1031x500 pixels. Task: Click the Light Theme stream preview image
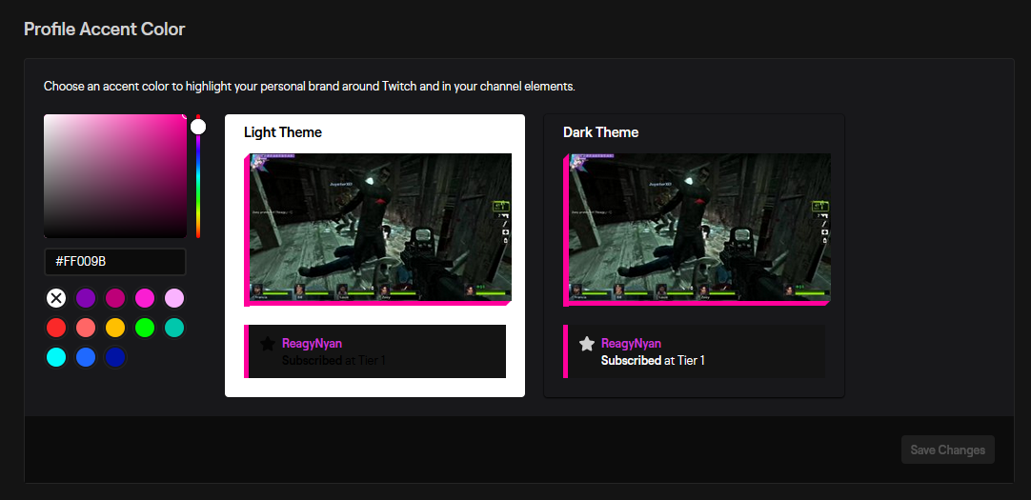pos(380,228)
